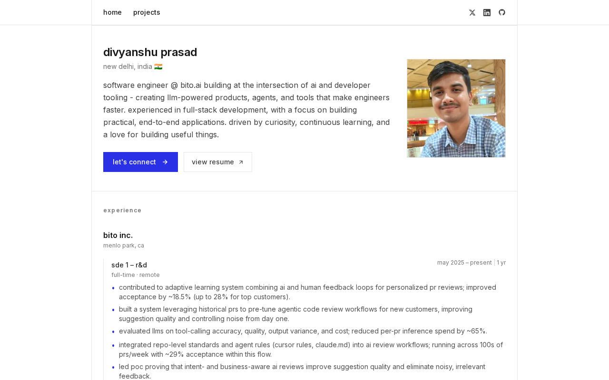This screenshot has width=609, height=380.
Task: Click the India flag emoji
Action: tap(158, 66)
